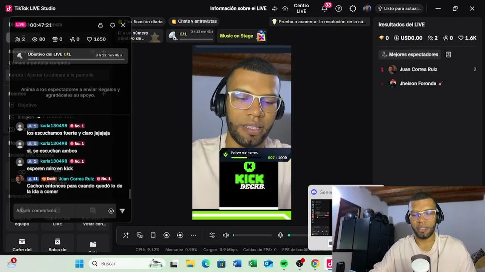Screen dimensions: 485x272
Task: Click the replay capture circle icon
Action: (180, 235)
